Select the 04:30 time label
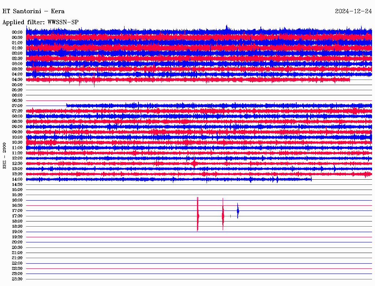 pos(18,80)
